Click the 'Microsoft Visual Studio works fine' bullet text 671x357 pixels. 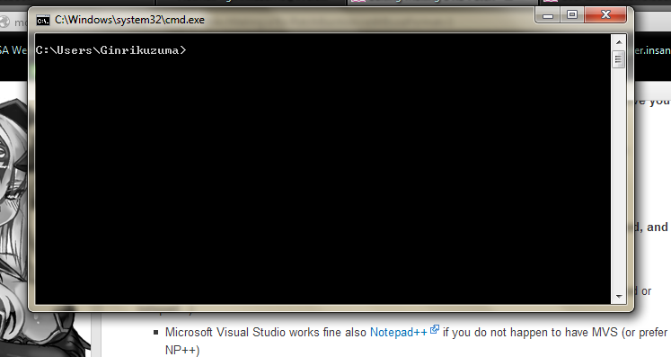point(266,332)
